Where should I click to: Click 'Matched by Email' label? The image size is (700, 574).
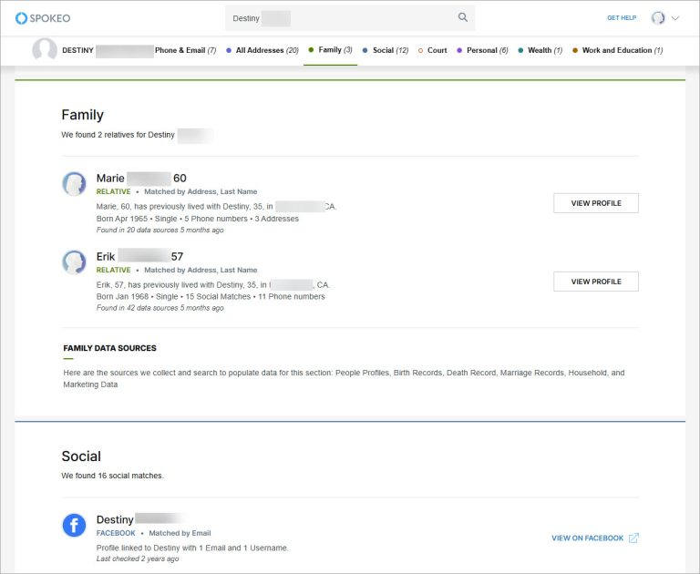coord(180,533)
